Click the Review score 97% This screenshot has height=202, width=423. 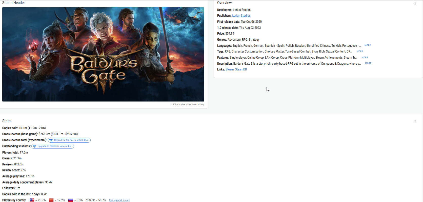[x=23, y=170]
